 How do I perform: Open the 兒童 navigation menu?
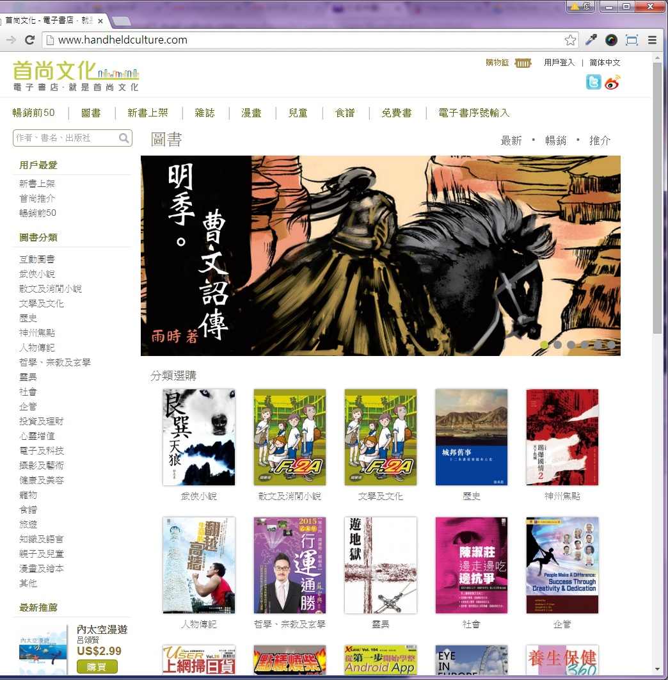pos(298,113)
